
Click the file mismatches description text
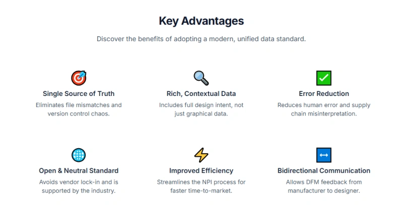point(79,109)
